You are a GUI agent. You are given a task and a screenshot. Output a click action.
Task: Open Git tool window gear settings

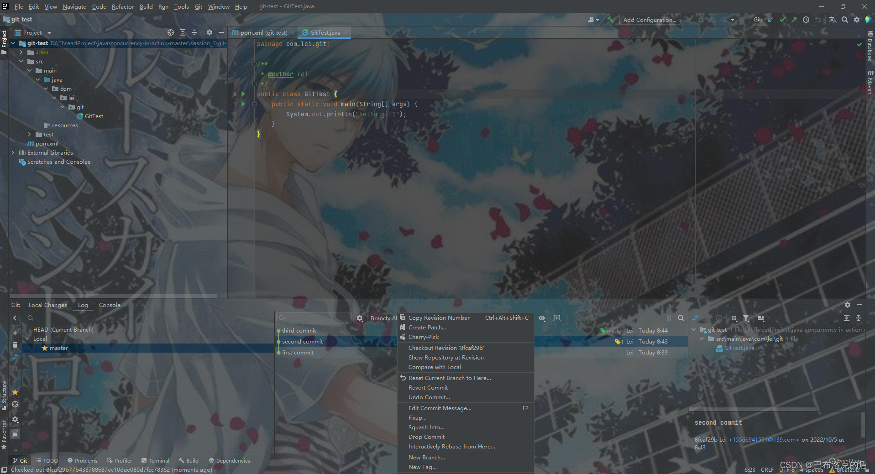pyautogui.click(x=848, y=305)
